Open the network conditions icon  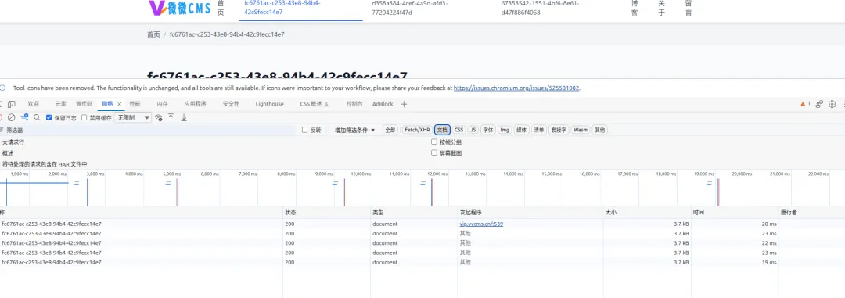tap(158, 117)
